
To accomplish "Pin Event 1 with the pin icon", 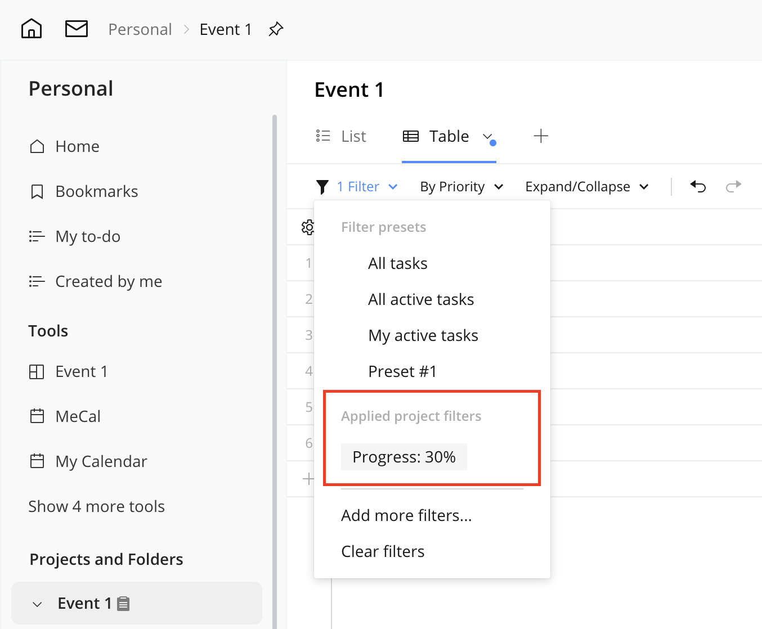I will tap(276, 29).
